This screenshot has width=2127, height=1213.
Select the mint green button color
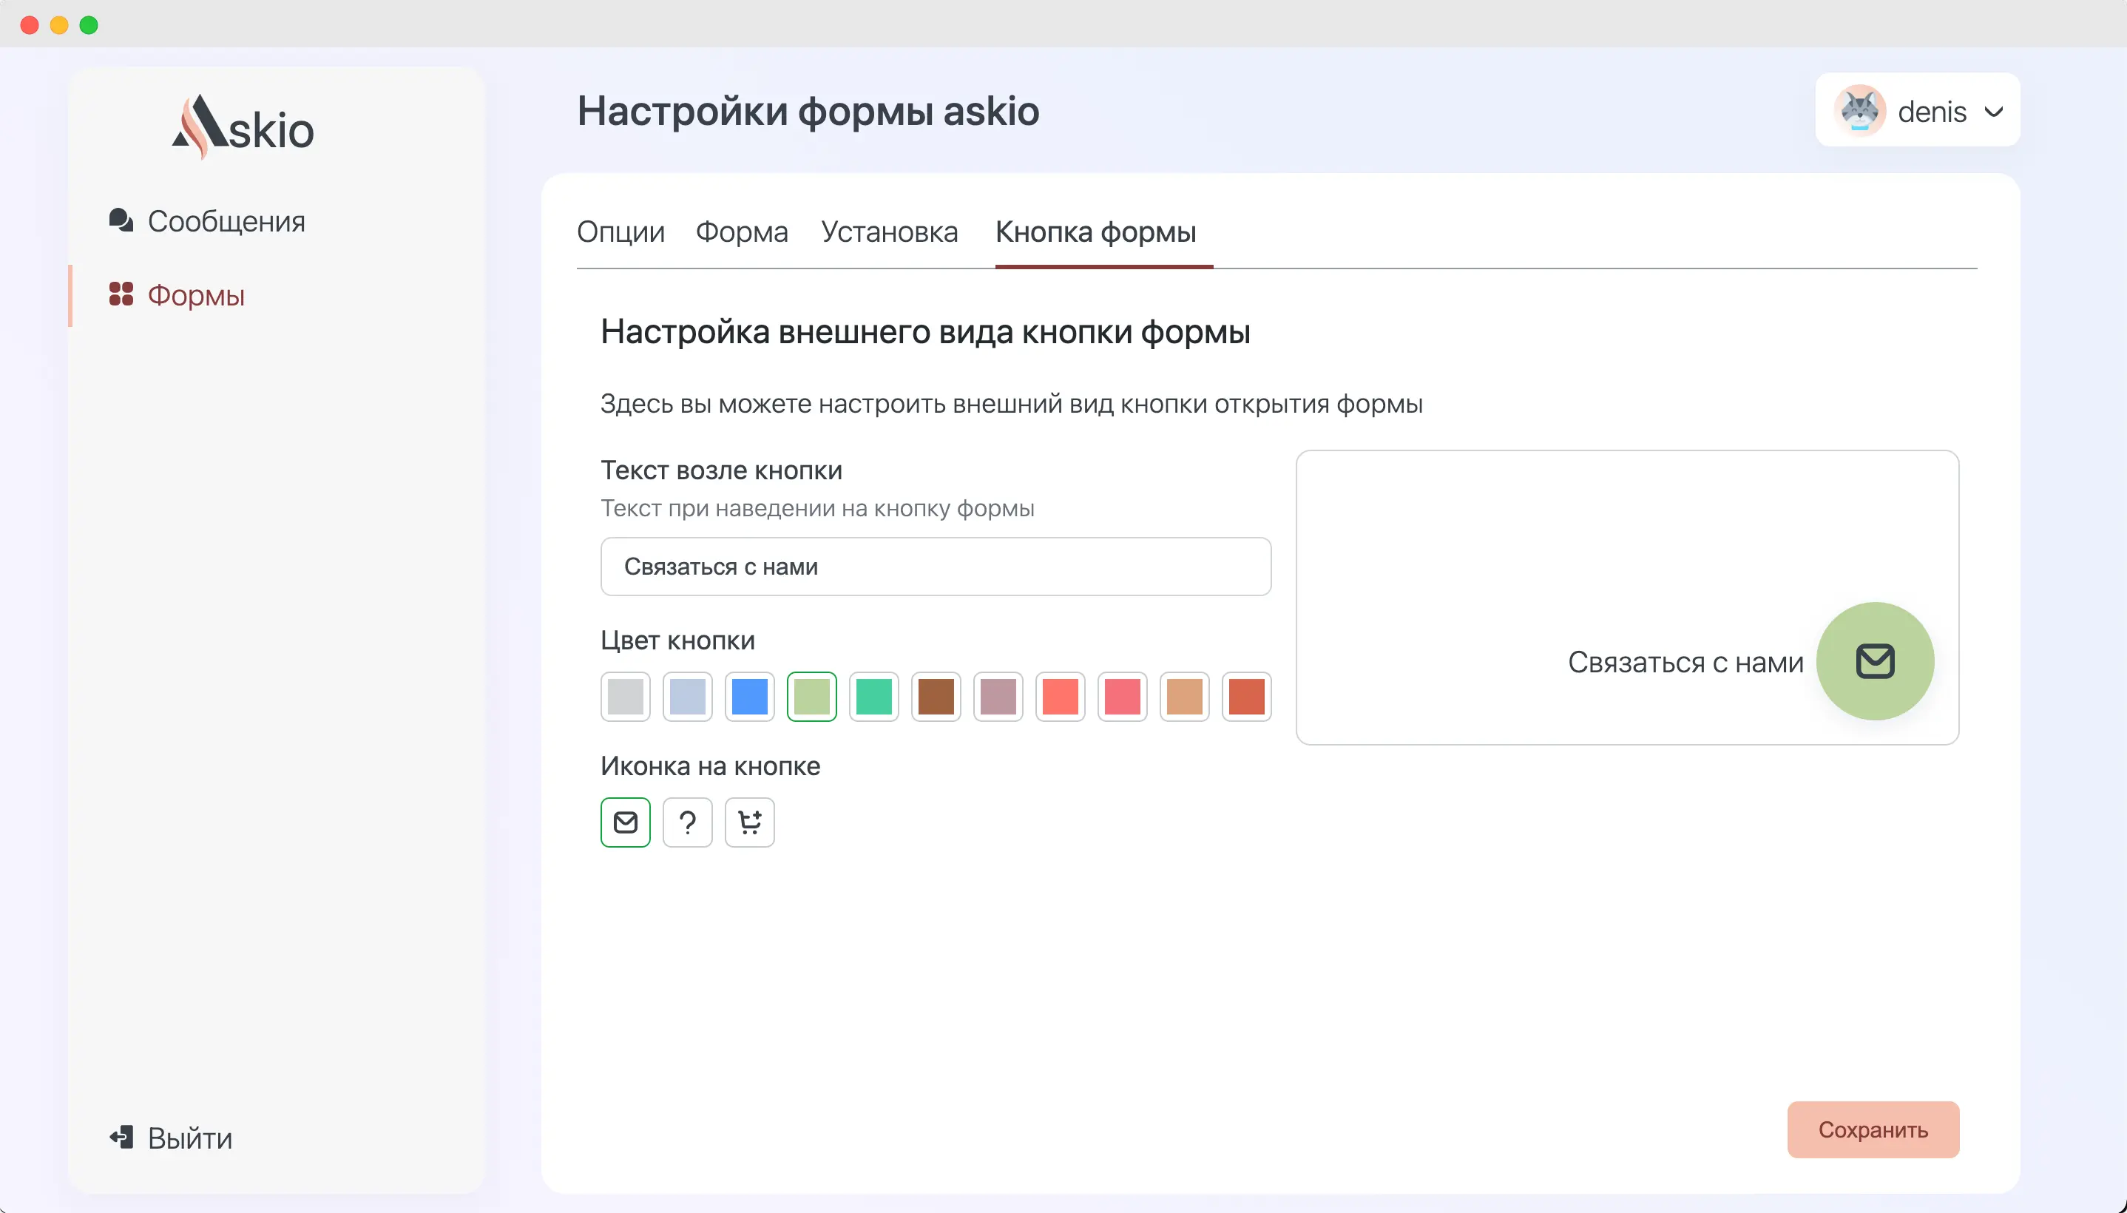tap(873, 697)
